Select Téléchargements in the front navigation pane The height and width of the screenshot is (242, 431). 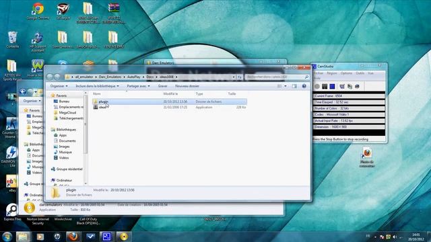click(x=69, y=118)
